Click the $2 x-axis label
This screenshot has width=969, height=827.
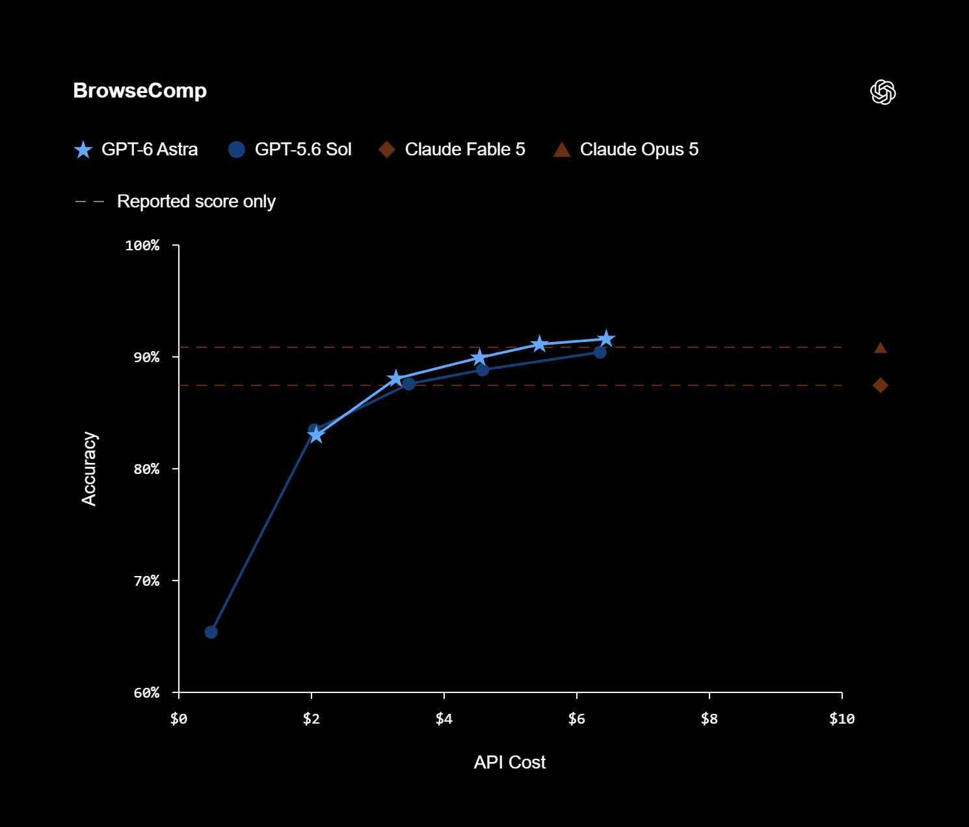pos(312,718)
